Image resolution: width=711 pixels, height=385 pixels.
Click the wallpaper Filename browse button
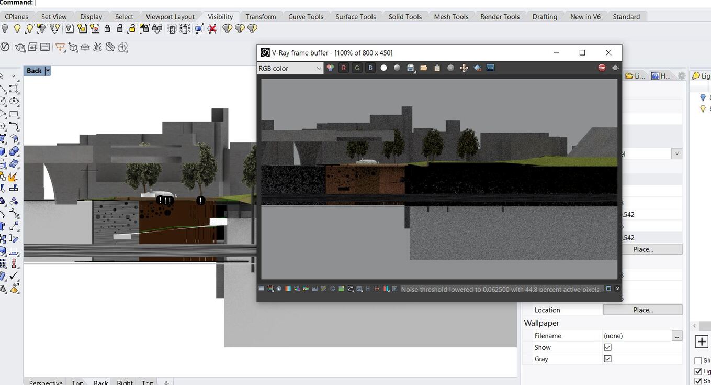pos(678,336)
